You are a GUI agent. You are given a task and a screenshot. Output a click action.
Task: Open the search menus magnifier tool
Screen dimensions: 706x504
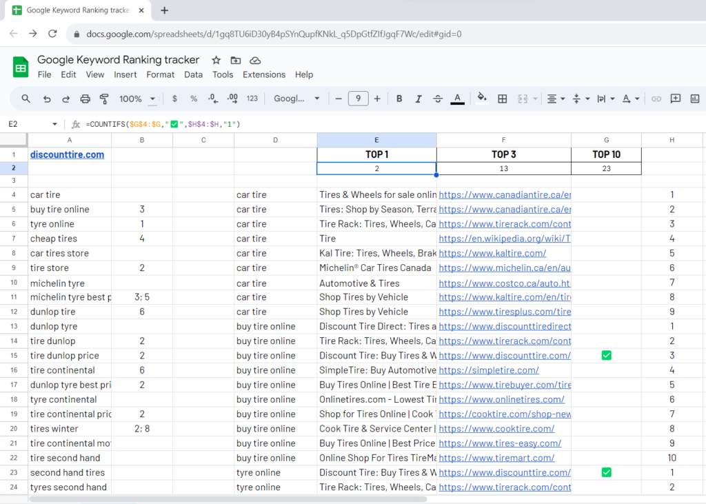click(26, 99)
